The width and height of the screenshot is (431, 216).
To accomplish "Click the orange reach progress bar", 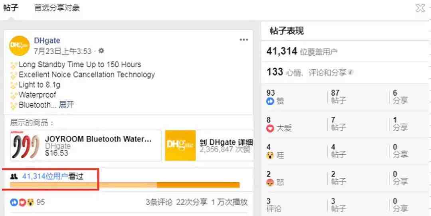I will tap(125, 185).
